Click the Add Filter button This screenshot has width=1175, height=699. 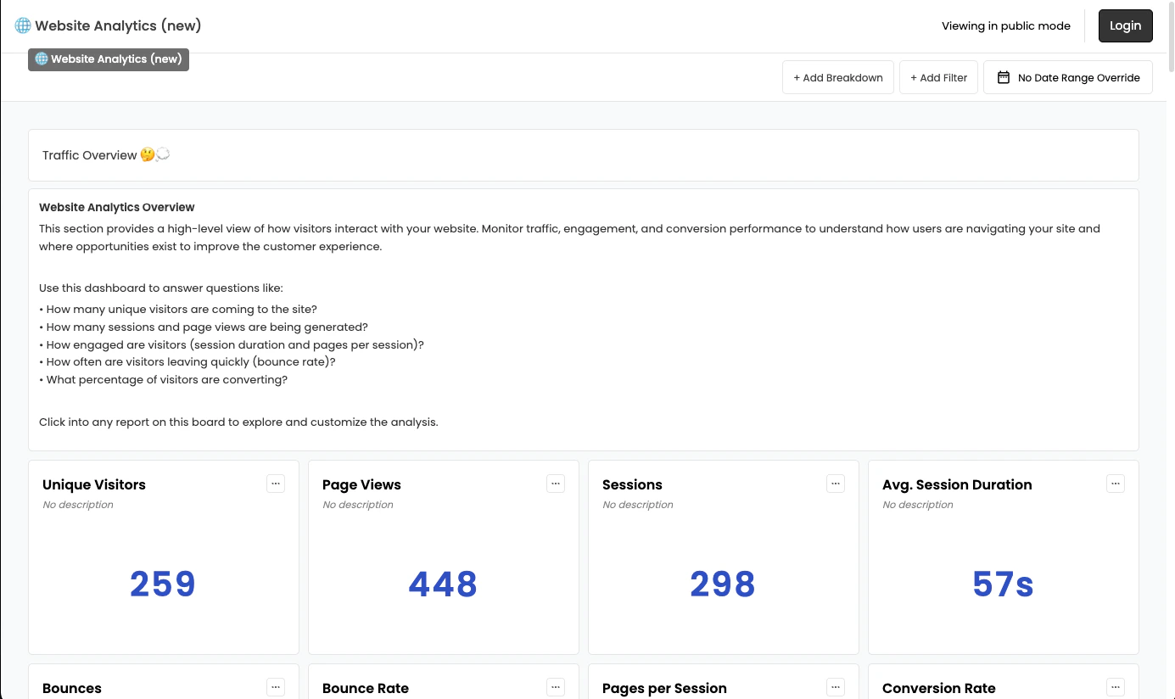[938, 77]
